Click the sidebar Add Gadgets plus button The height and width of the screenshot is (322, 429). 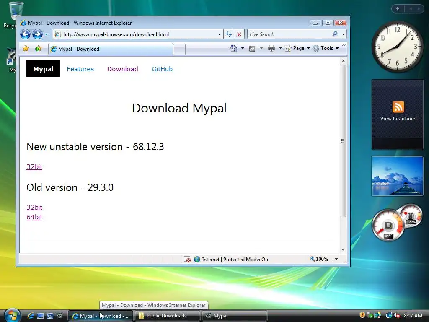[398, 9]
